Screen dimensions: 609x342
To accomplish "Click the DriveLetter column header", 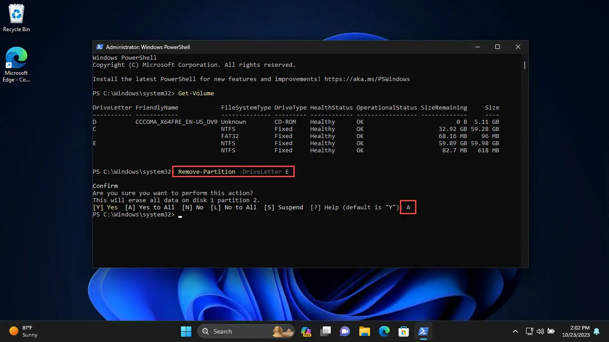I will click(x=112, y=108).
